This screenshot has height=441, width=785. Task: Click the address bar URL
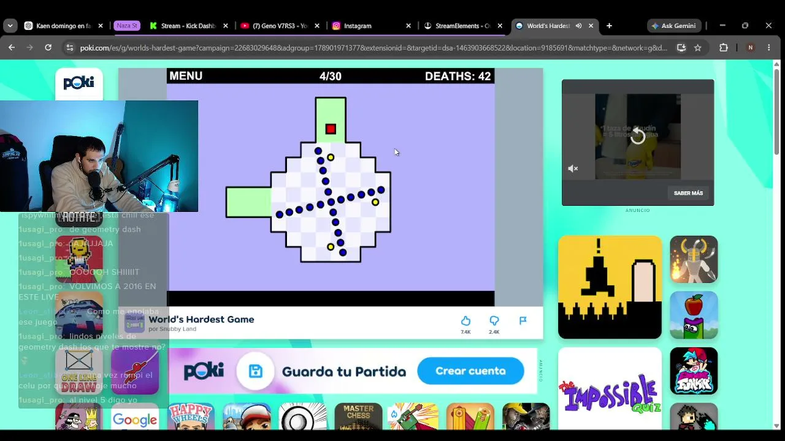pyautogui.click(x=373, y=48)
